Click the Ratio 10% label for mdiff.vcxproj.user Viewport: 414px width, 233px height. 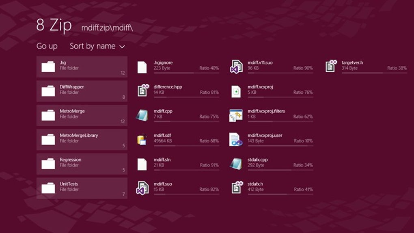pos(303,141)
